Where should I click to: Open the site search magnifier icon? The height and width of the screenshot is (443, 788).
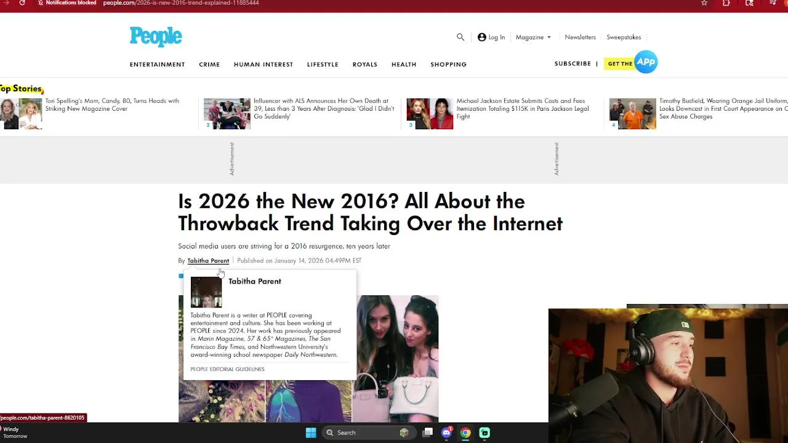click(460, 37)
